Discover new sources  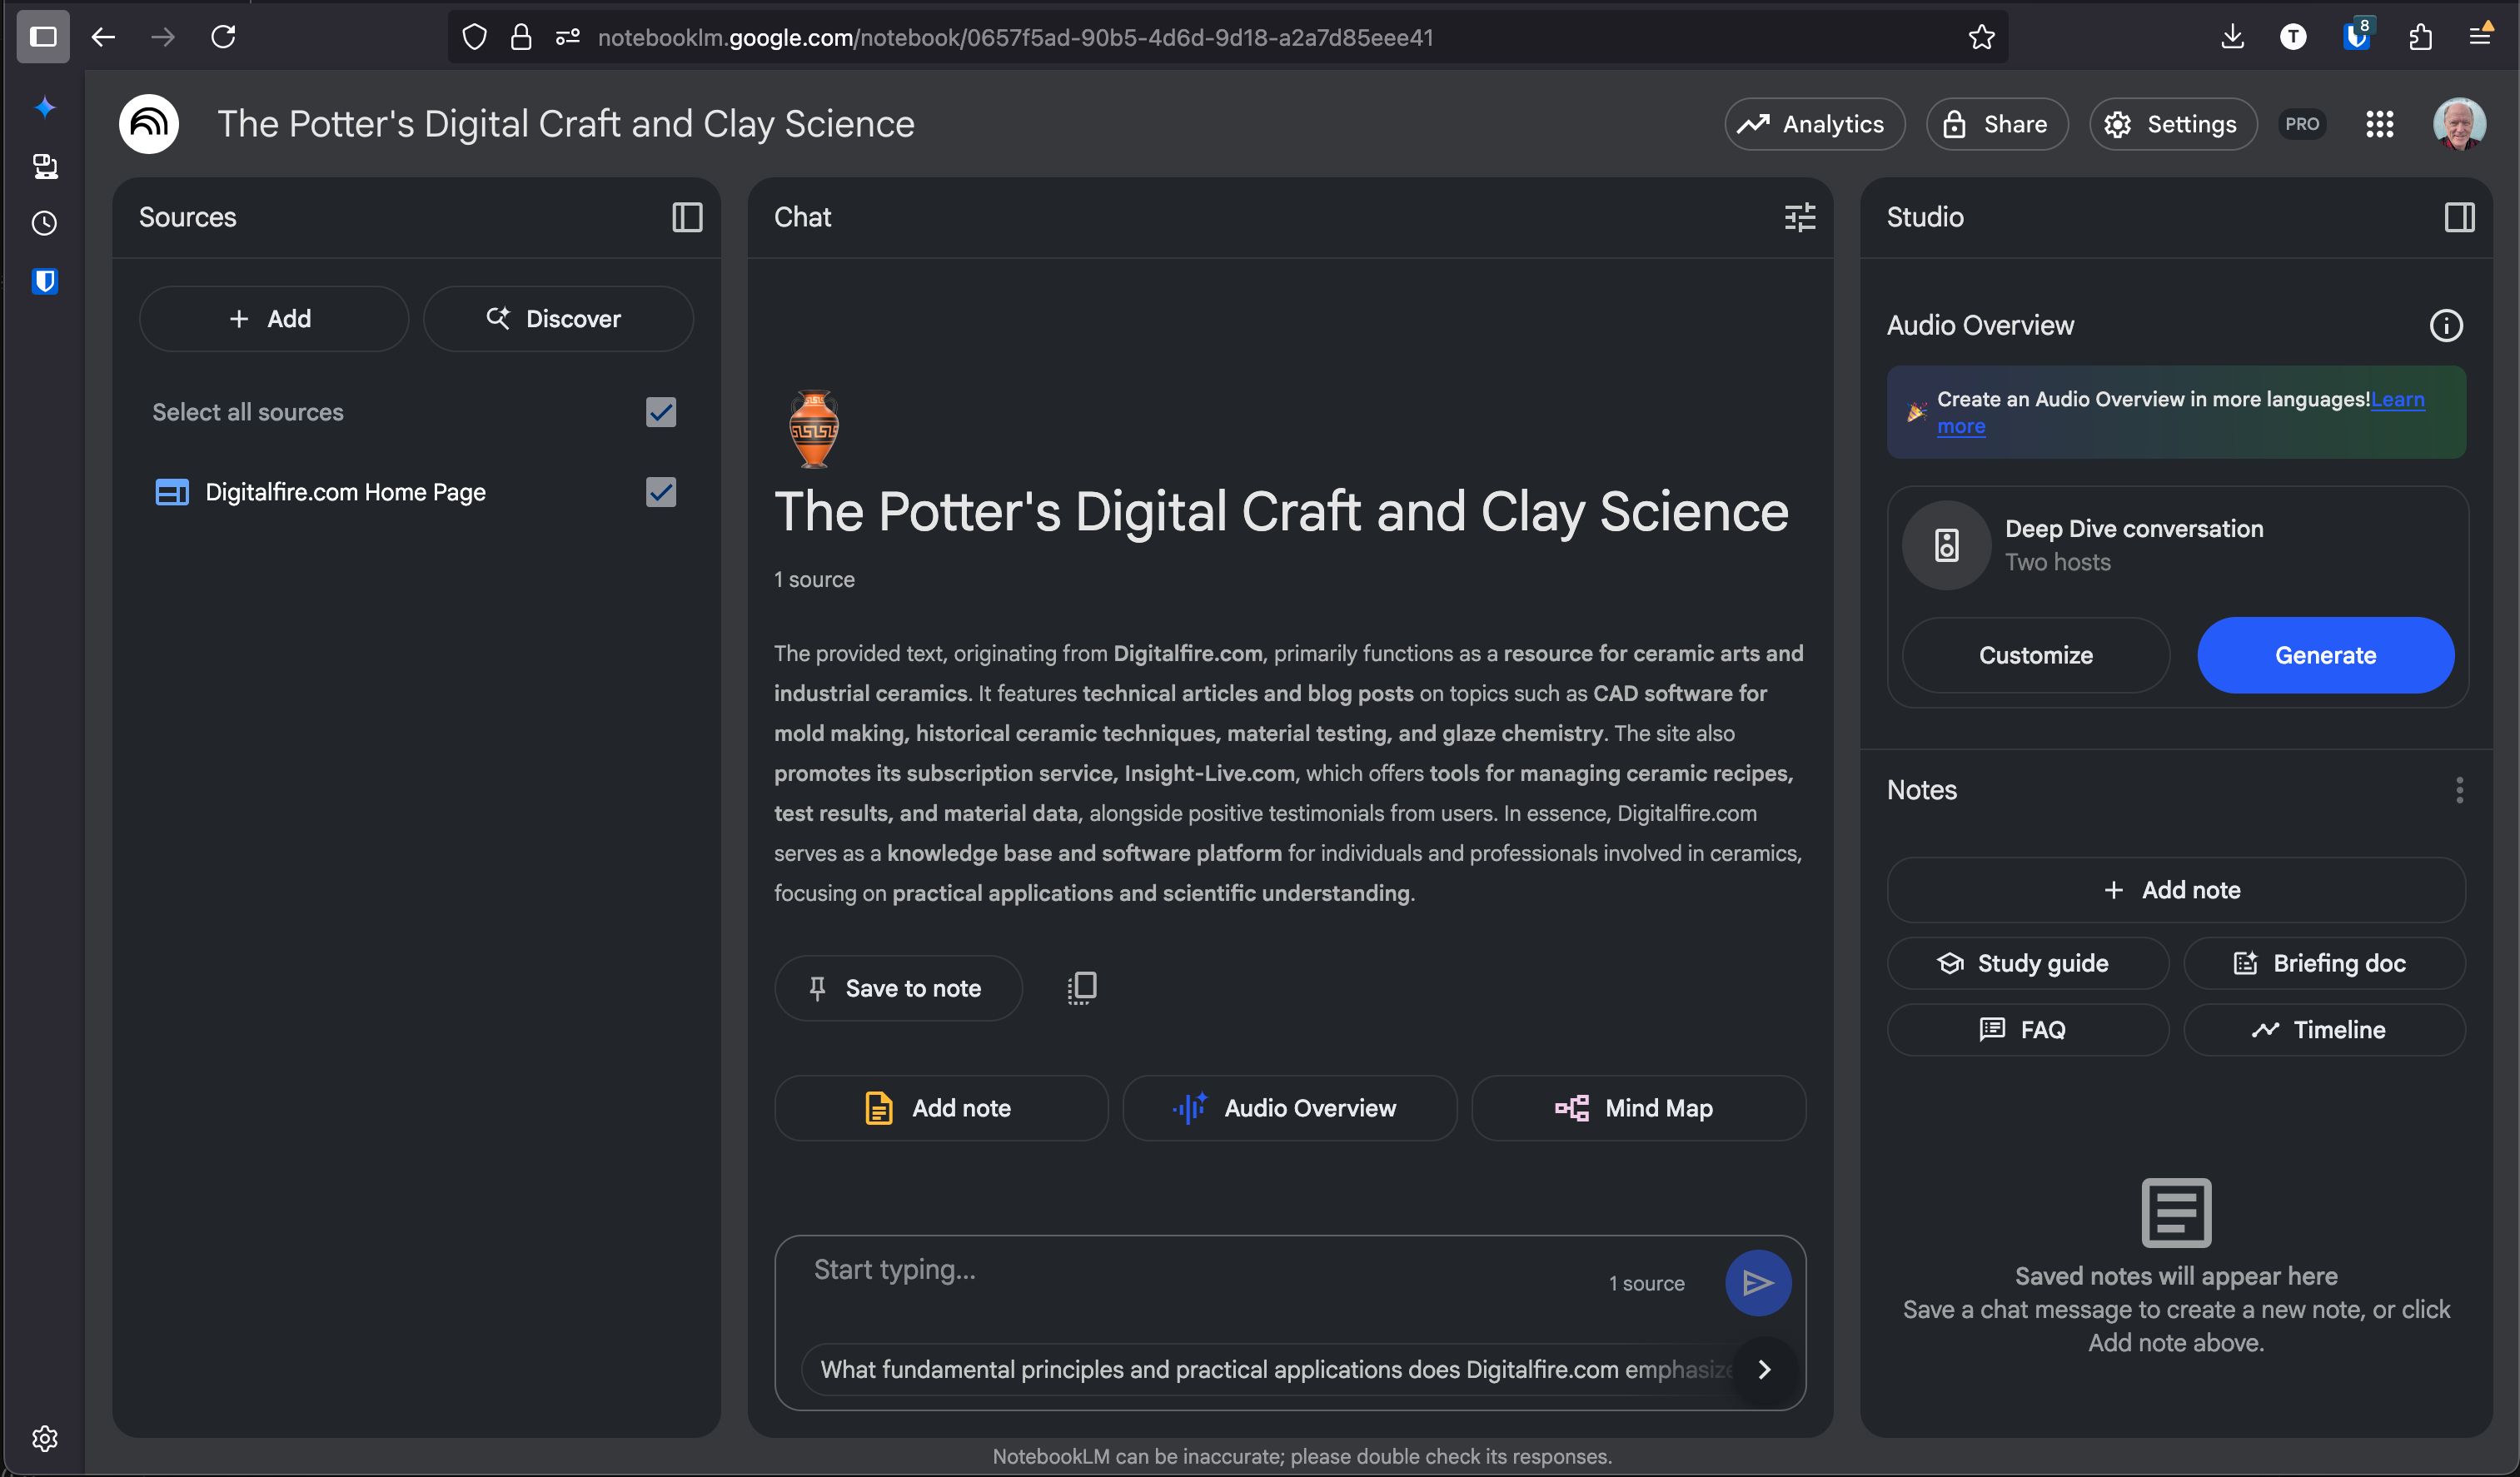click(558, 319)
